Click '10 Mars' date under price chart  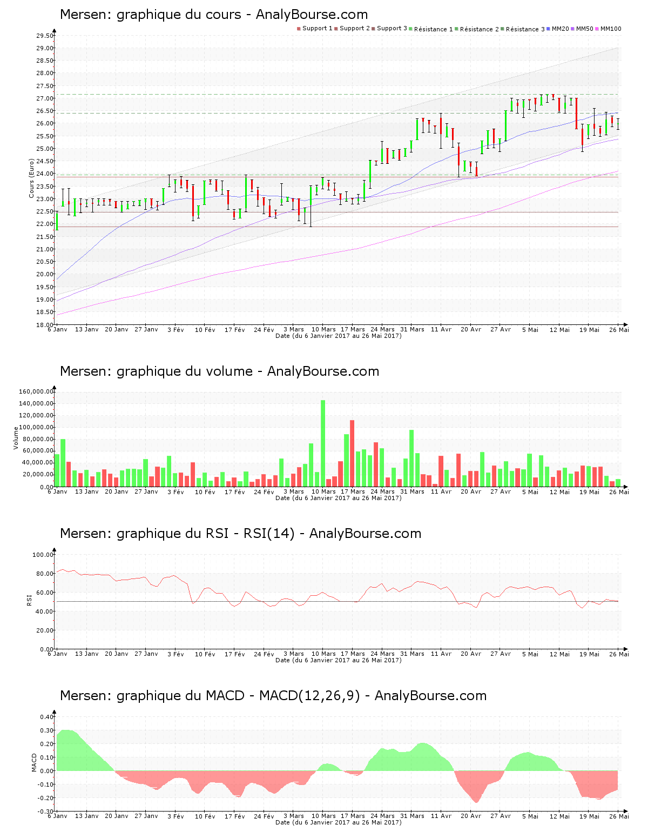click(x=323, y=329)
